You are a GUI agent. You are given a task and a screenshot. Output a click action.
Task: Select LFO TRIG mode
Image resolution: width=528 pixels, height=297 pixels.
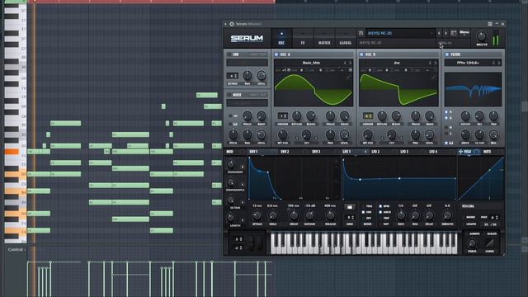(x=363, y=206)
